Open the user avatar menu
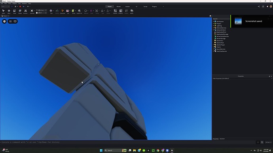Viewport: 273px width, 153px height. (271, 6)
